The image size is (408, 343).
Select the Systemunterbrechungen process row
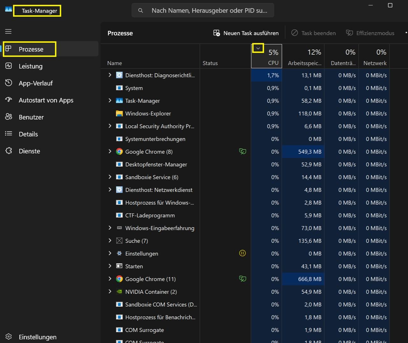(x=245, y=139)
